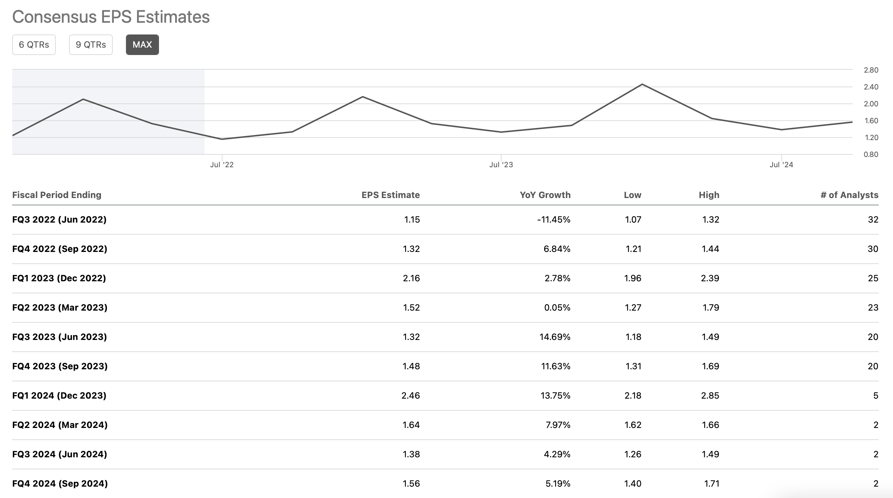The width and height of the screenshot is (893, 498).
Task: Click the Consensus EPS Estimates title
Action: (111, 17)
